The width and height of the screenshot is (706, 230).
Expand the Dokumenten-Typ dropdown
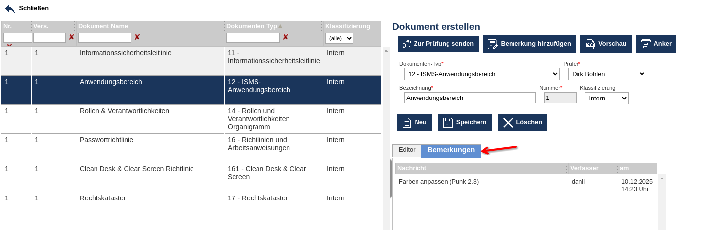click(x=481, y=74)
